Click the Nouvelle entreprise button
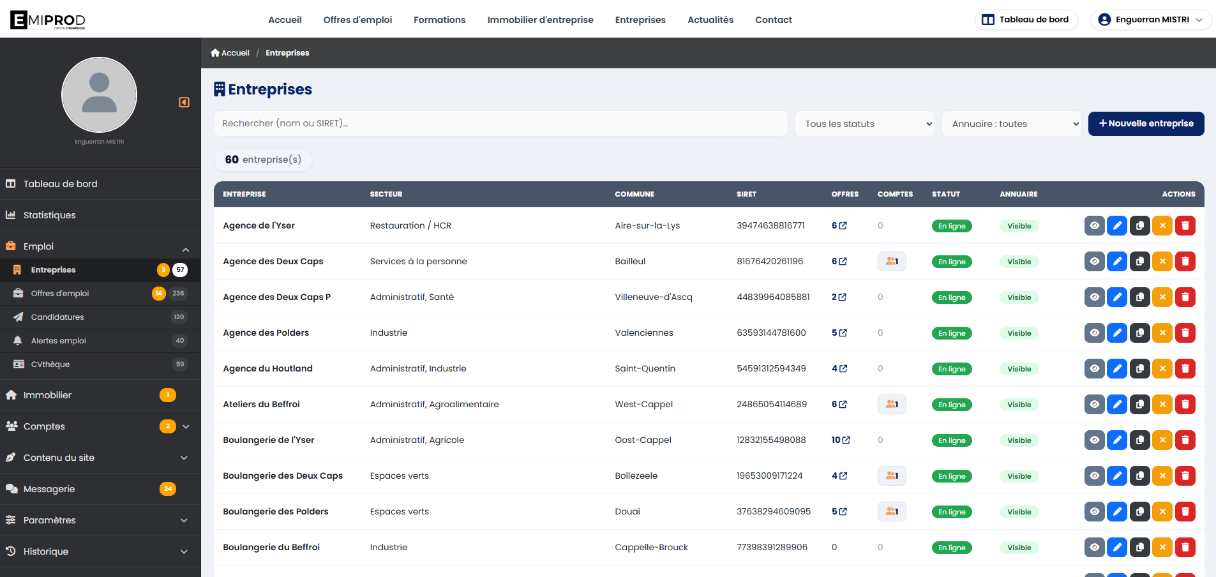Image resolution: width=1216 pixels, height=577 pixels. click(x=1146, y=124)
